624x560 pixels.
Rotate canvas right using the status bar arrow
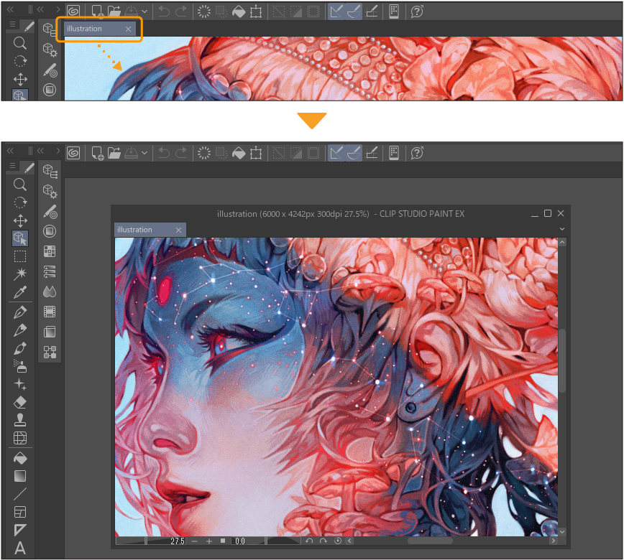pos(324,541)
